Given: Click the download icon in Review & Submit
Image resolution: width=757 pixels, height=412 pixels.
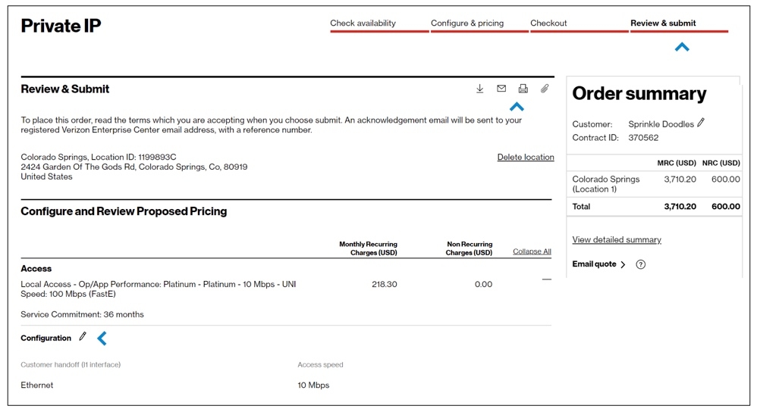Looking at the screenshot, I should click(480, 89).
